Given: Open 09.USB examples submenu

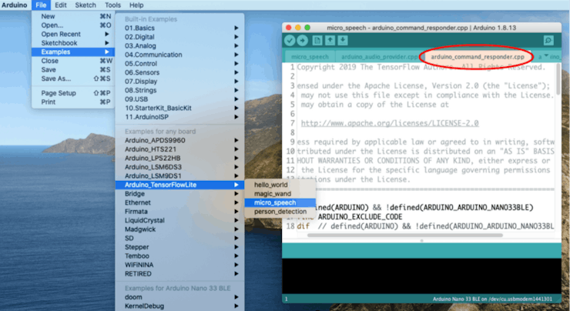Looking at the screenshot, I should (179, 99).
